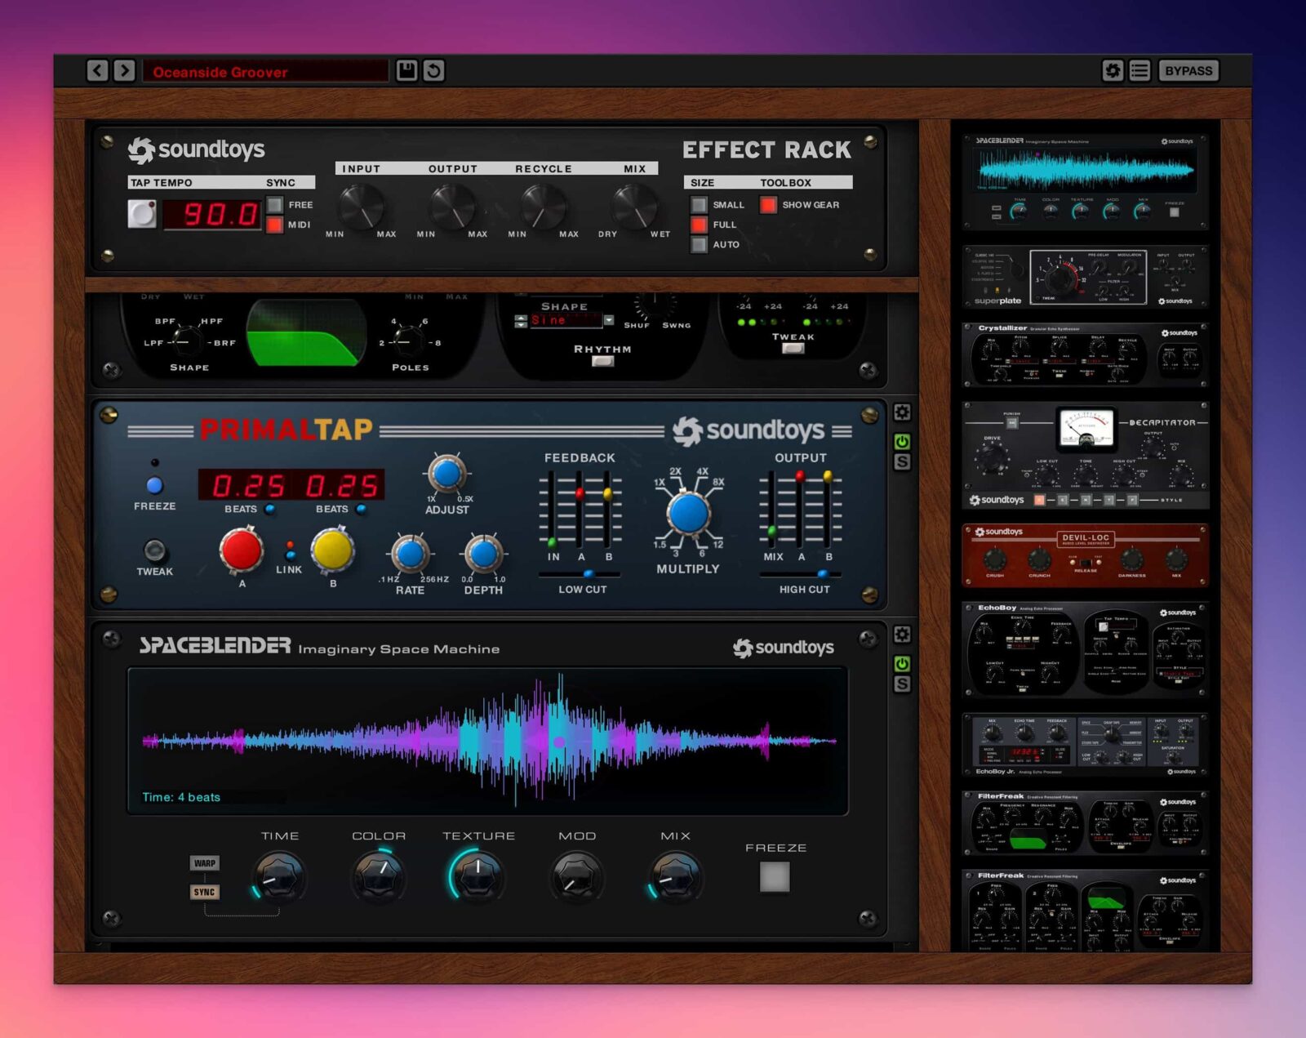Click the PrimalTap Low Cut slider

click(588, 575)
